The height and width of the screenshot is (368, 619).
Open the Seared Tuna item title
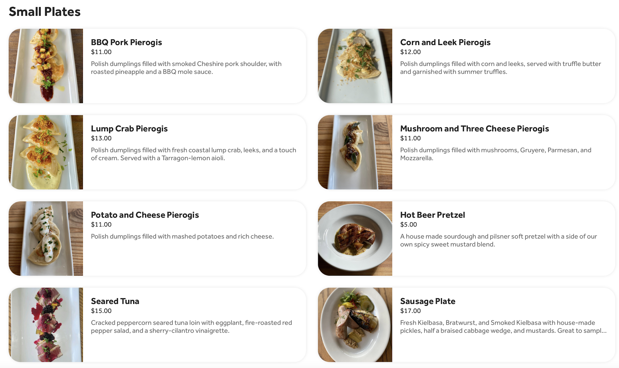pyautogui.click(x=115, y=301)
